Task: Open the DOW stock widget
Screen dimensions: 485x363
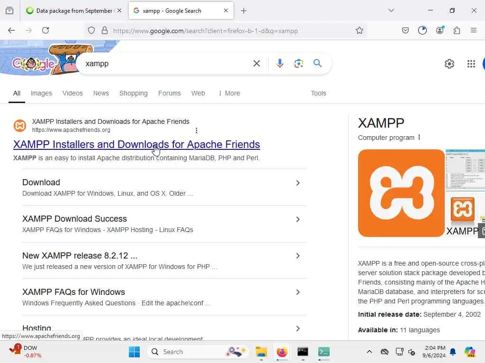Action: [25, 352]
